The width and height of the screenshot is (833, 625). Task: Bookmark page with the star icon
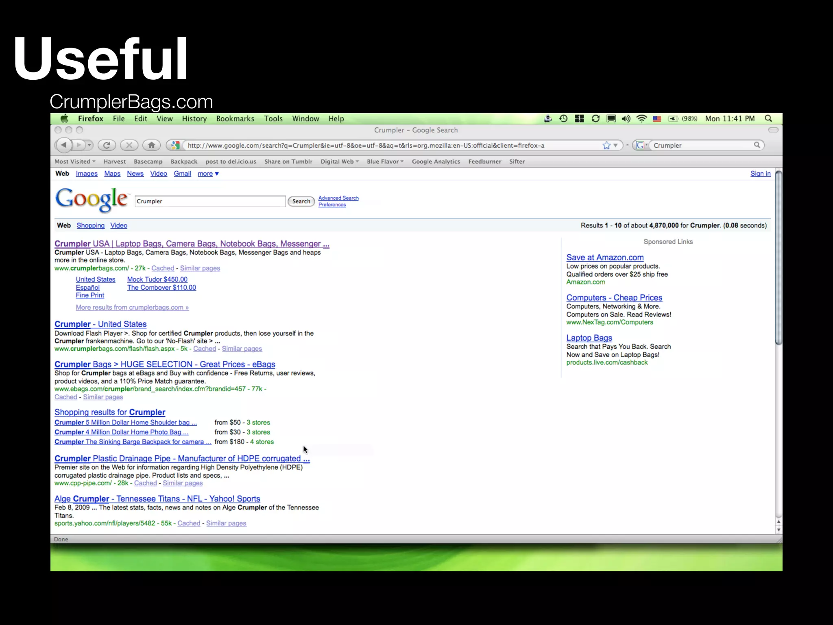[x=606, y=145]
